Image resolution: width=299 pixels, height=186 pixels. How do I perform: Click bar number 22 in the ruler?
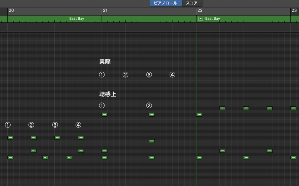200,11
